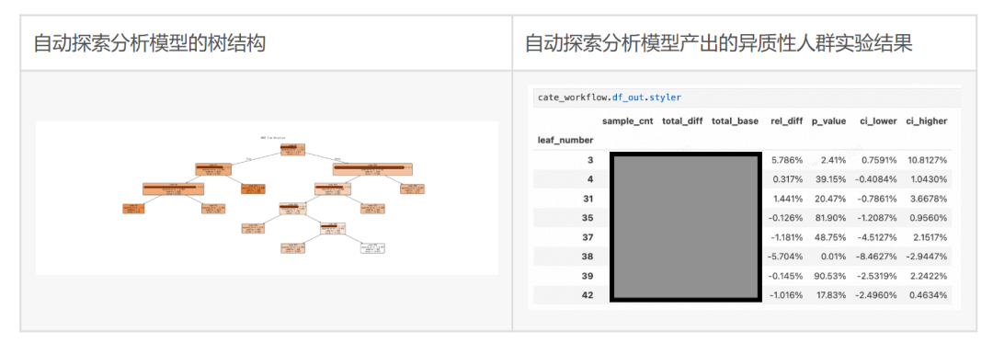This screenshot has height=343, width=993.
Task: Click p_value cell 48.75%
Action: point(830,237)
